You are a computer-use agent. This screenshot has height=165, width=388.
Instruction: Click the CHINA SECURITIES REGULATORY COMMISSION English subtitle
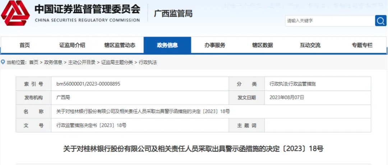pos(87,20)
